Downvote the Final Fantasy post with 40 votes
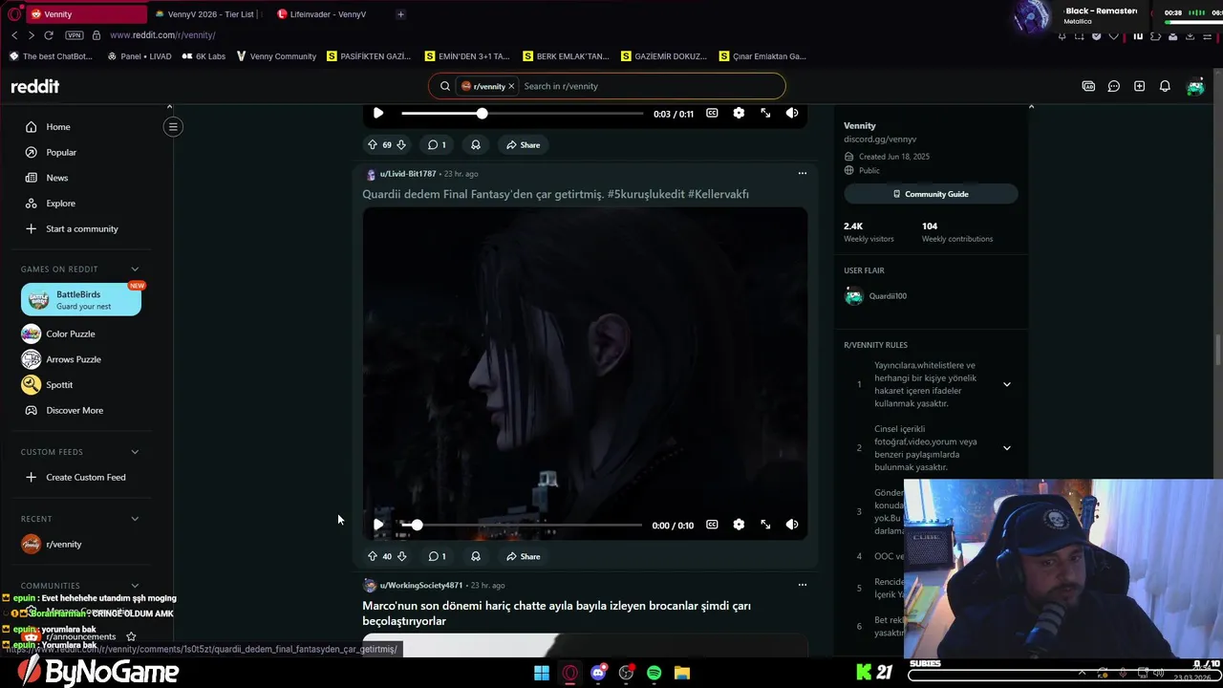1223x688 pixels. 401,556
